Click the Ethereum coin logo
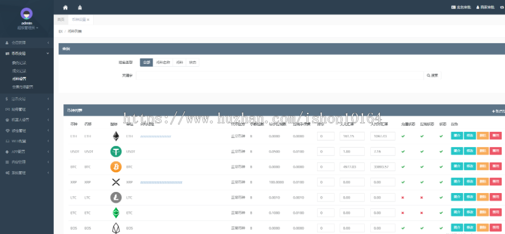 116,136
